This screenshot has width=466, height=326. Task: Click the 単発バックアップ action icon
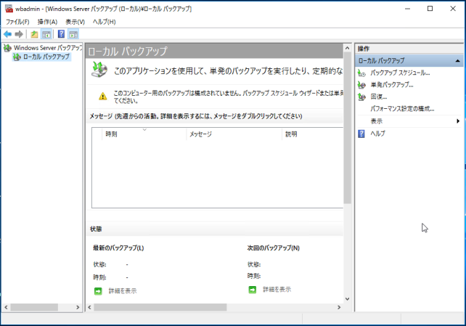(361, 85)
